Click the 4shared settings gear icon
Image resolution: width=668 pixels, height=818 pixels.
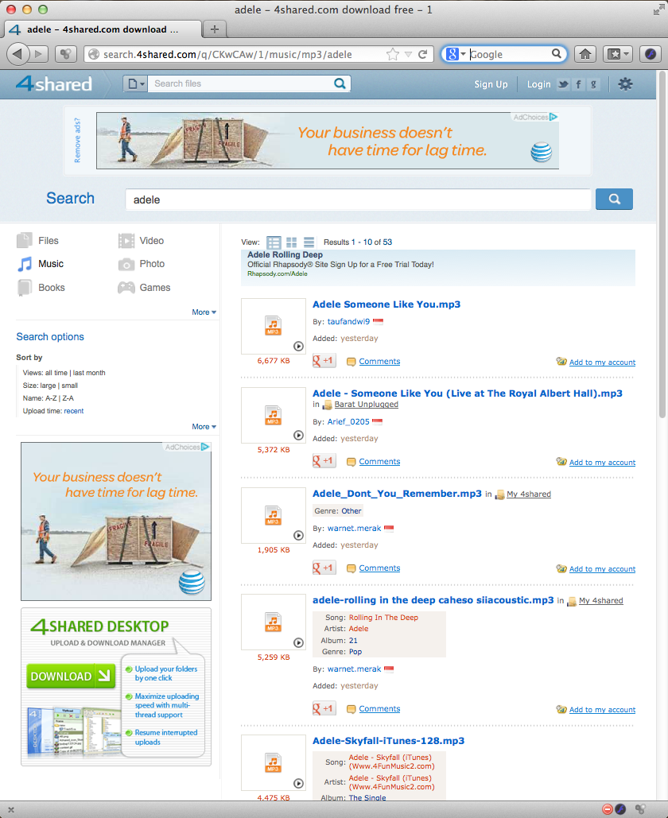coord(625,84)
